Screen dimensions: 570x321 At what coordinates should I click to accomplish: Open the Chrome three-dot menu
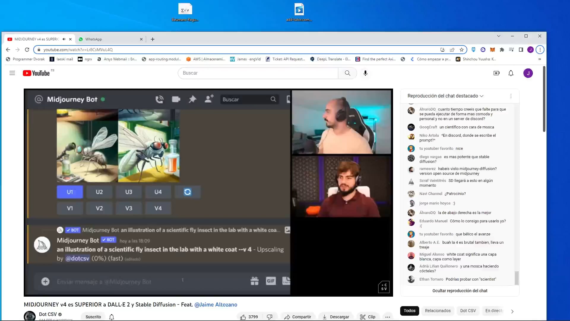(x=540, y=50)
